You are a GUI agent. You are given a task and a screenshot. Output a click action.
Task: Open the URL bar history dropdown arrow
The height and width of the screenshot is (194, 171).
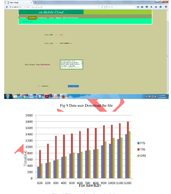pos(99,7)
